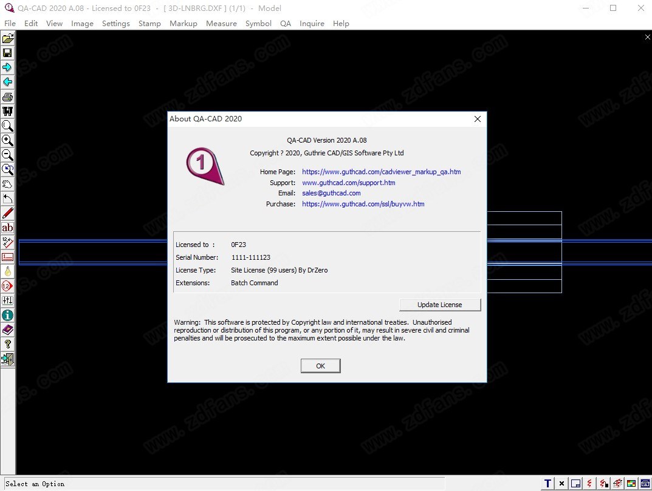Click the QA-CAD pin logo in dialog
This screenshot has height=491, width=652.
click(x=205, y=166)
